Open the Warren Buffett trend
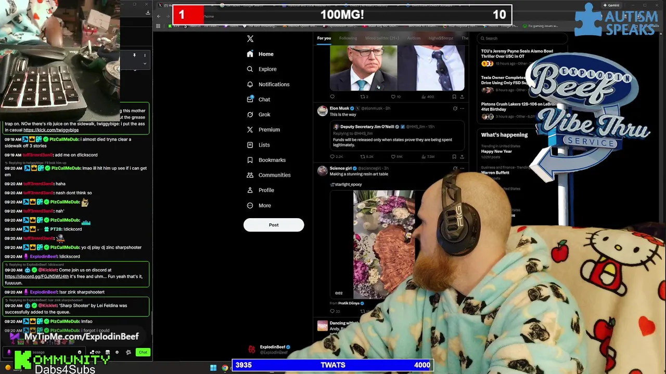Image resolution: width=666 pixels, height=374 pixels. tap(495, 172)
